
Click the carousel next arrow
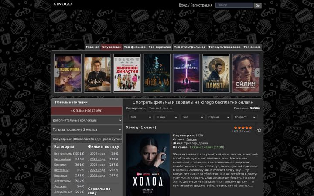pos(257,73)
